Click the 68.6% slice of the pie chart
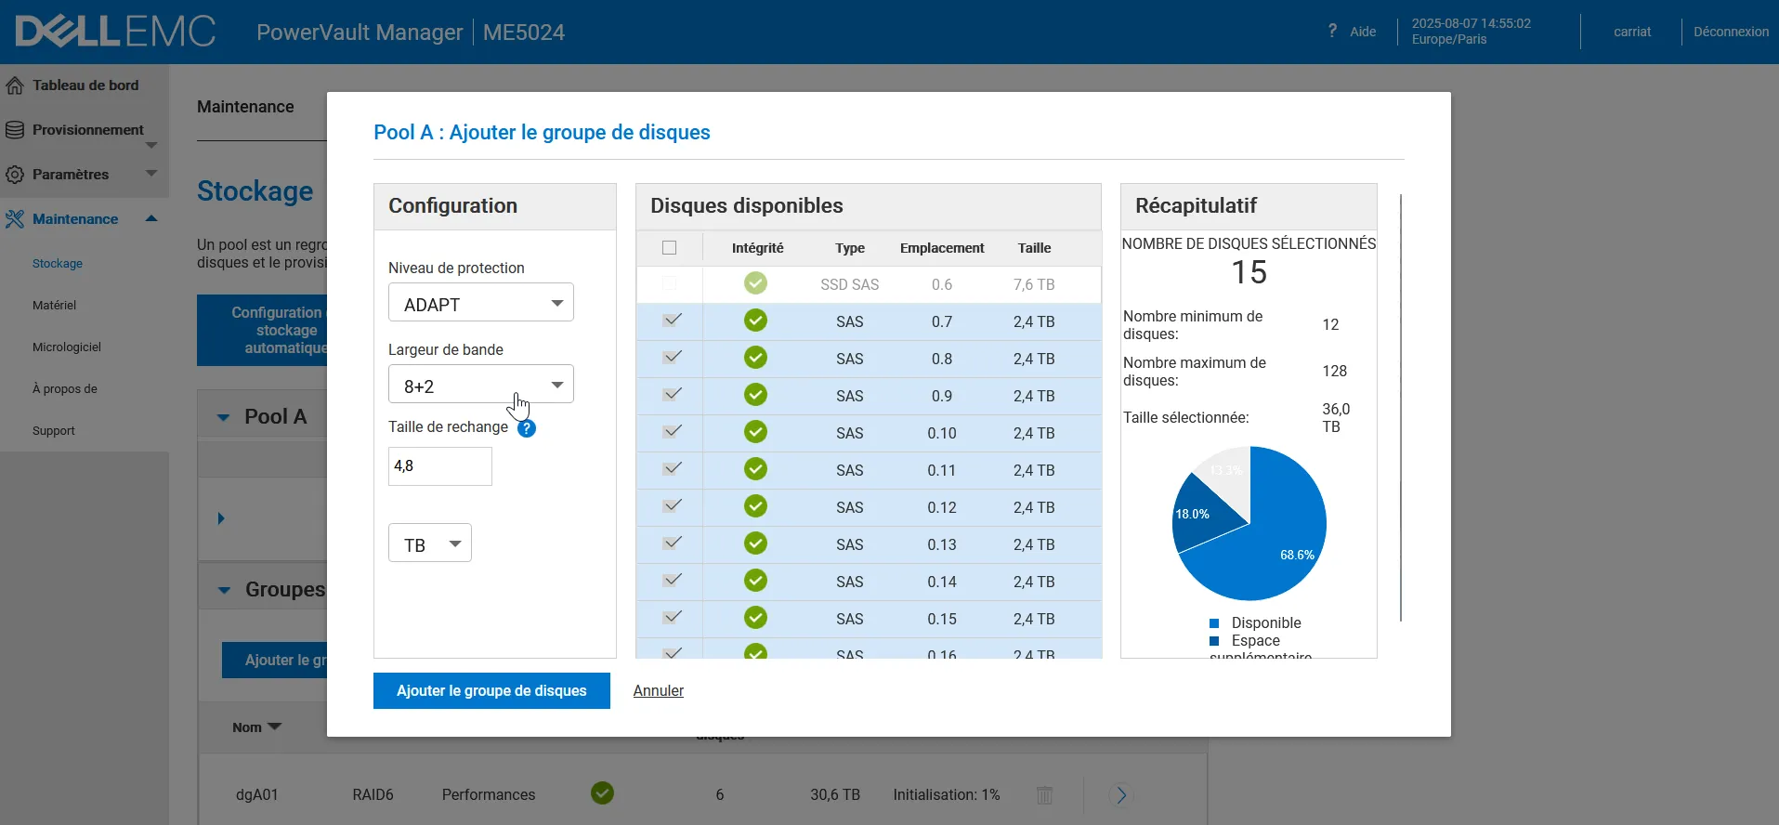Viewport: 1779px width, 825px height. [x=1282, y=548]
